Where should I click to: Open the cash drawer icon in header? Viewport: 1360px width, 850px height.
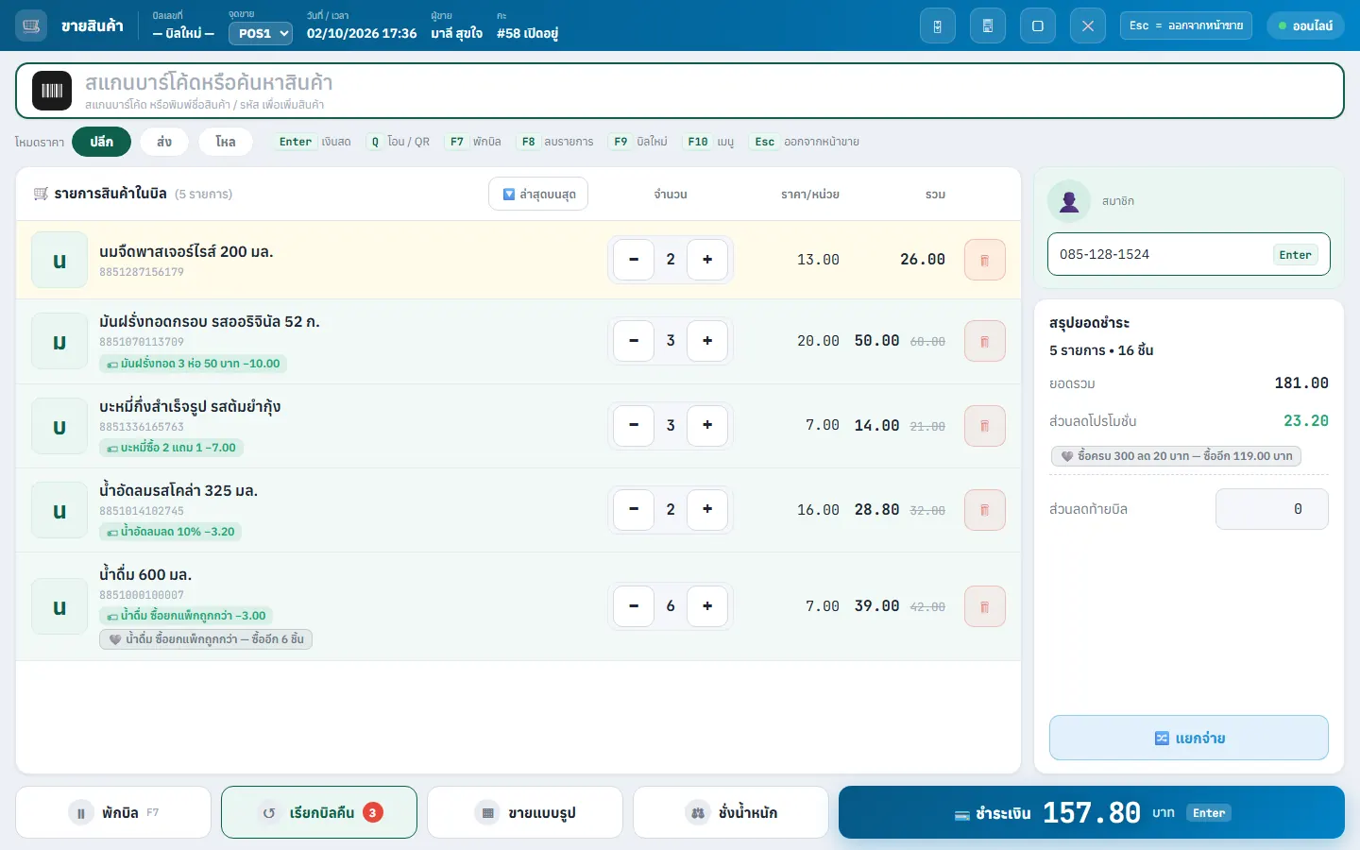(x=938, y=25)
